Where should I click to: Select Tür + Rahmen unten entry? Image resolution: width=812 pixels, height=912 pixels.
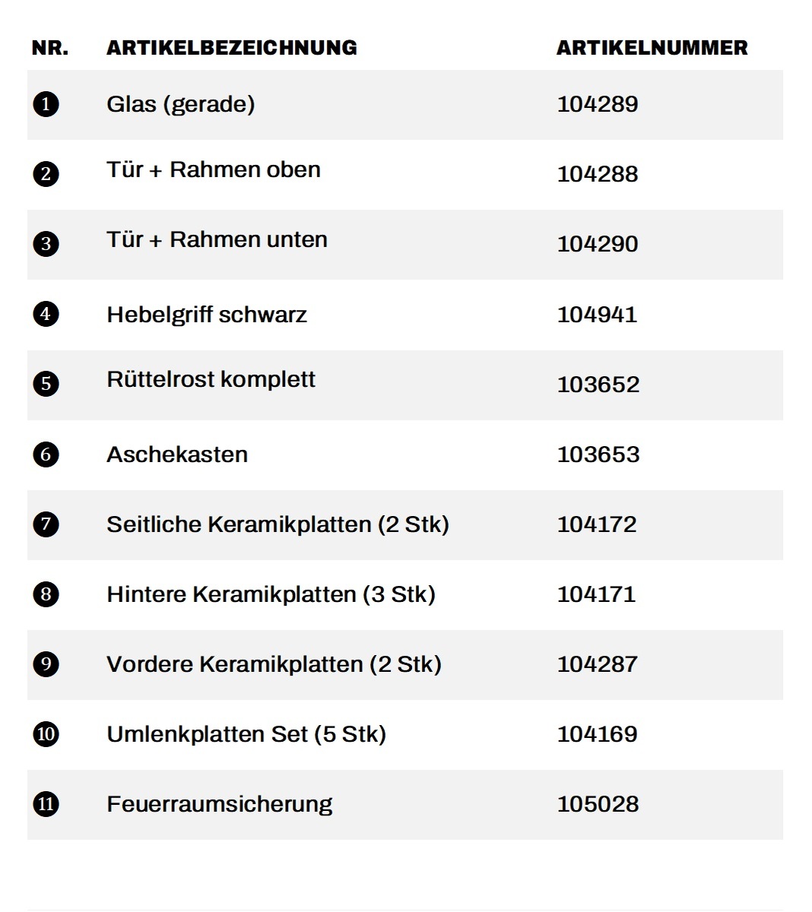click(217, 239)
